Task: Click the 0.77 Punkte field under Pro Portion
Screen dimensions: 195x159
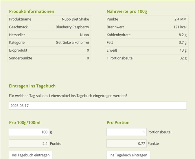Action: [126, 143]
